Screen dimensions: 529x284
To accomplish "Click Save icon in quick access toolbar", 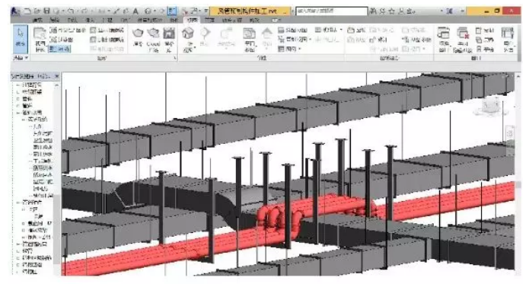I will (46, 11).
